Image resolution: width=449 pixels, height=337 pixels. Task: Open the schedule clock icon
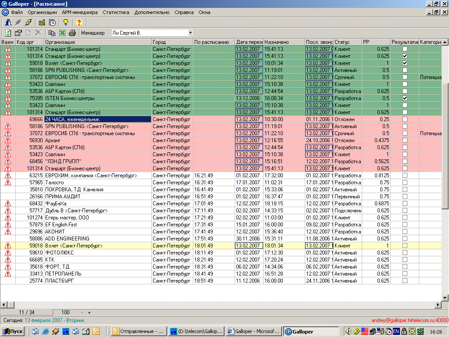coord(53,22)
